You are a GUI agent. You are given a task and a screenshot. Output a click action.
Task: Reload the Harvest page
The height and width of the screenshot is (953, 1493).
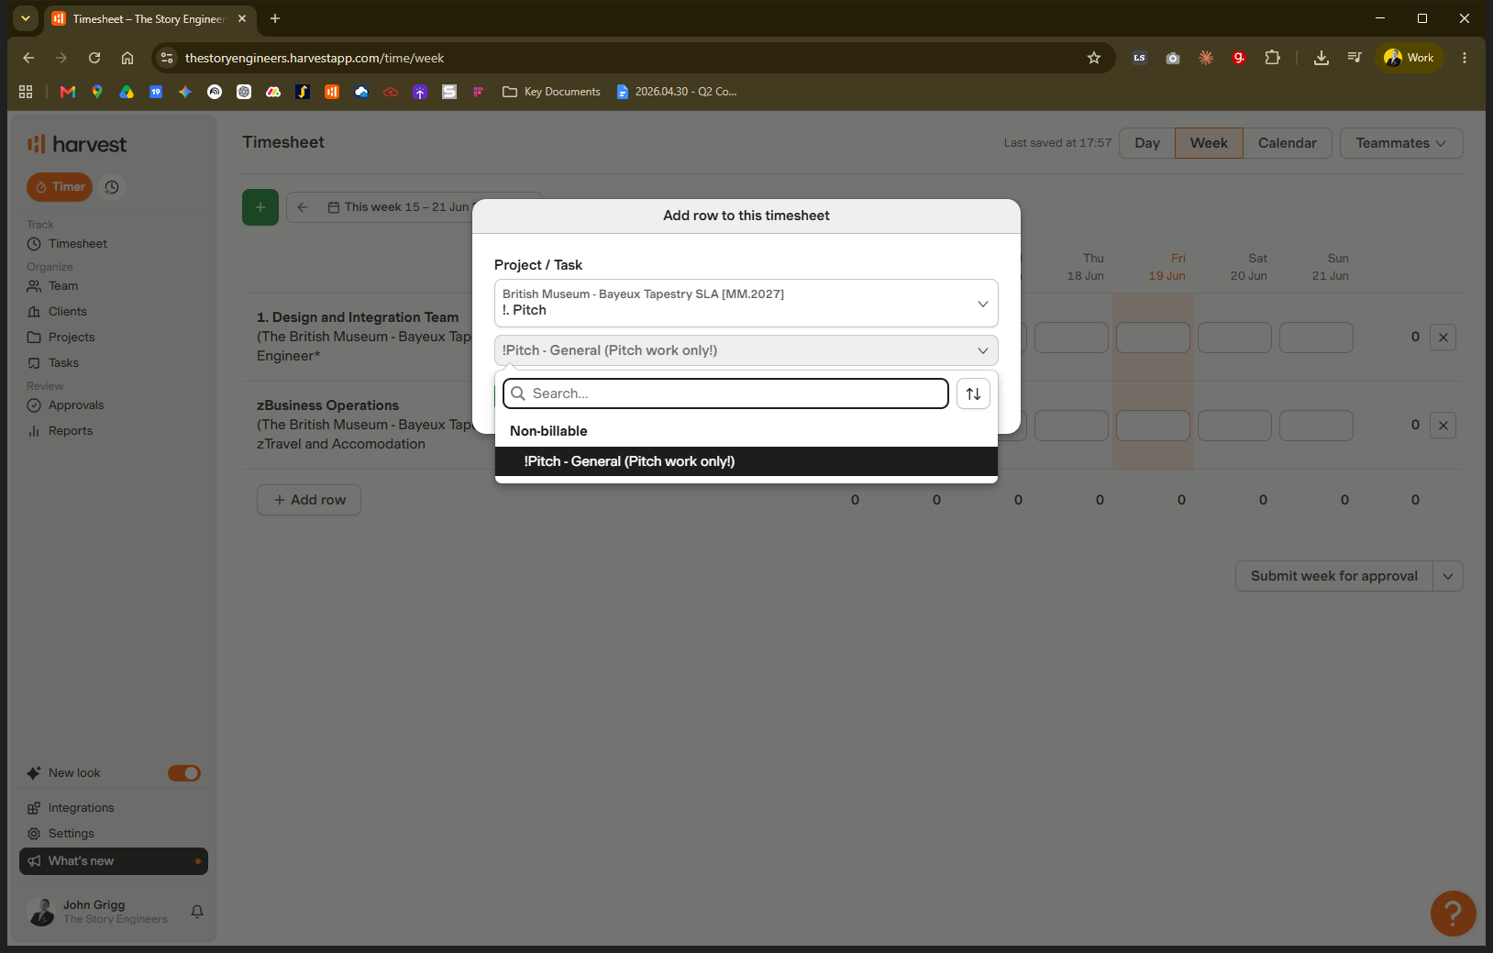[94, 58]
